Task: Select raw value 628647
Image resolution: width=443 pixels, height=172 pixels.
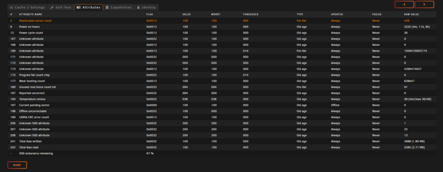Action: pos(409,81)
